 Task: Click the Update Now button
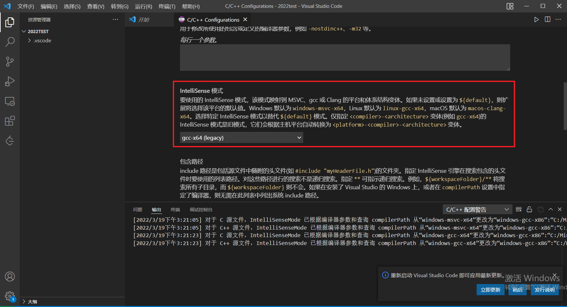[490, 290]
